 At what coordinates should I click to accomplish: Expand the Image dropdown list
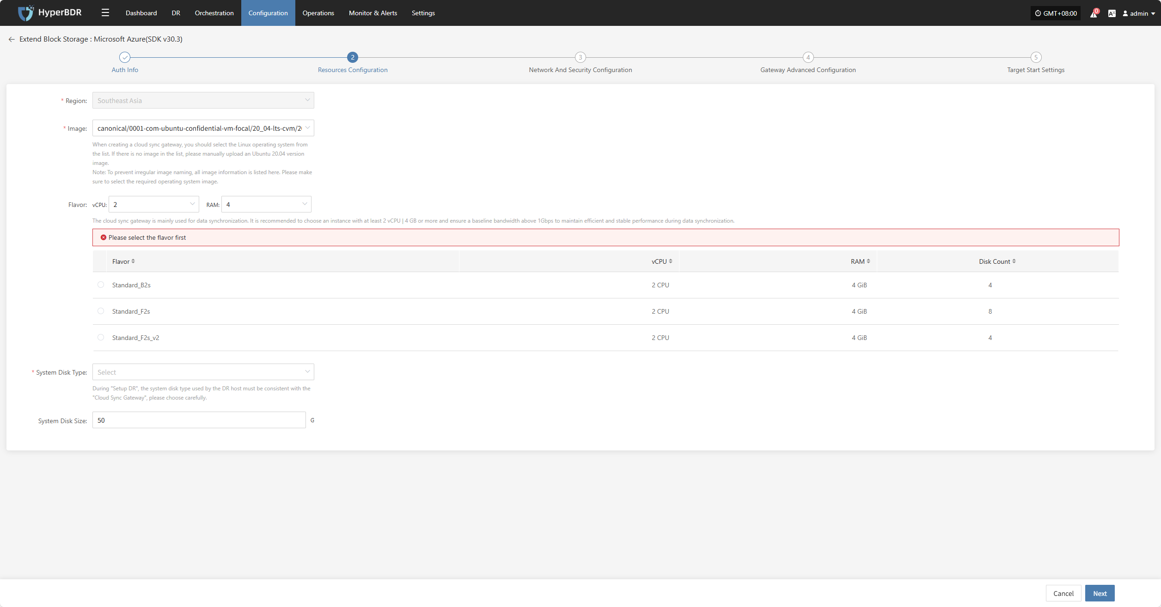pos(203,128)
